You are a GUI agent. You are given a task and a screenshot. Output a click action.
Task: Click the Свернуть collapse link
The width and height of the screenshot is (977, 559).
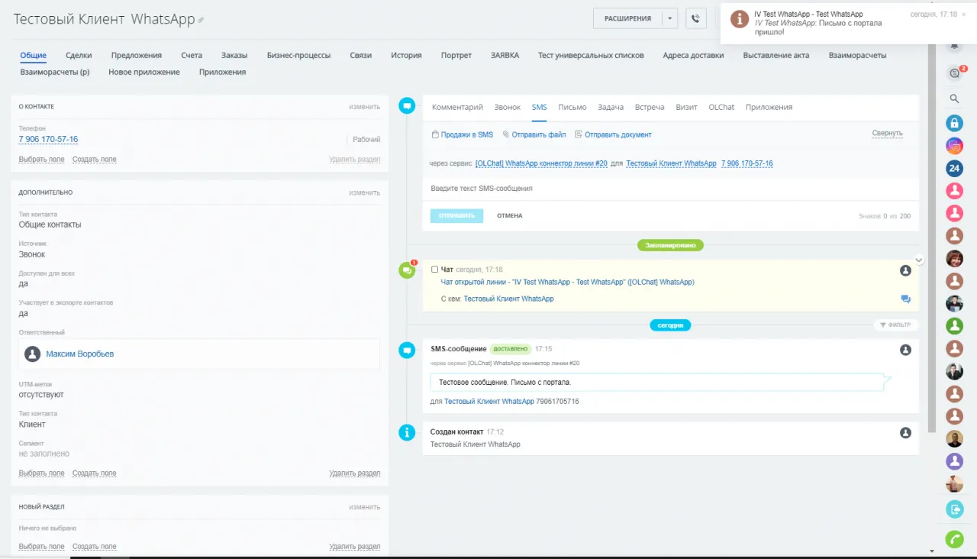pos(887,134)
